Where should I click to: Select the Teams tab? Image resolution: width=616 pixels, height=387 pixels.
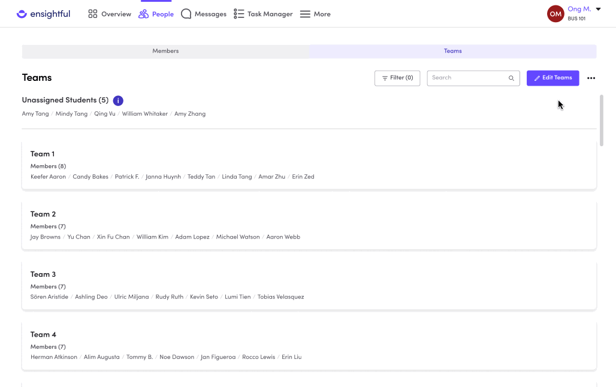(452, 51)
